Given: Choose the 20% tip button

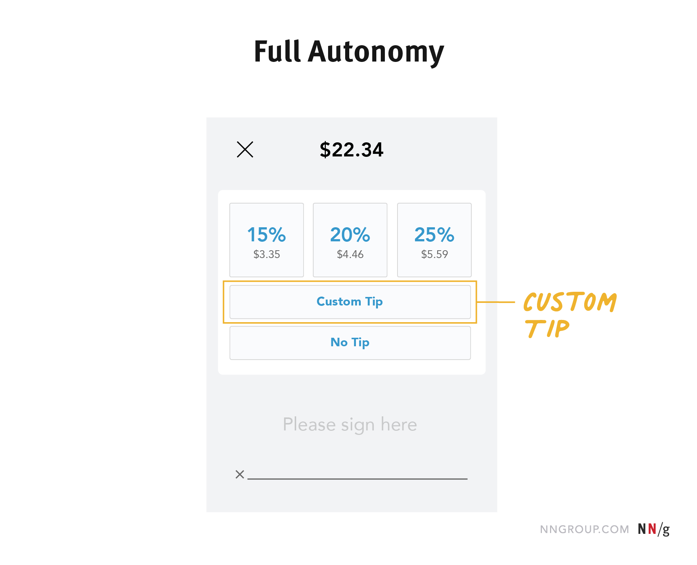Looking at the screenshot, I should [x=350, y=235].
